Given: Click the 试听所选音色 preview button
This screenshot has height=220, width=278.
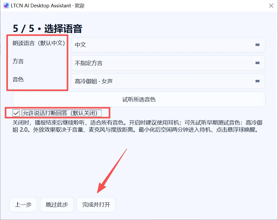Looking at the screenshot, I should tap(139, 99).
